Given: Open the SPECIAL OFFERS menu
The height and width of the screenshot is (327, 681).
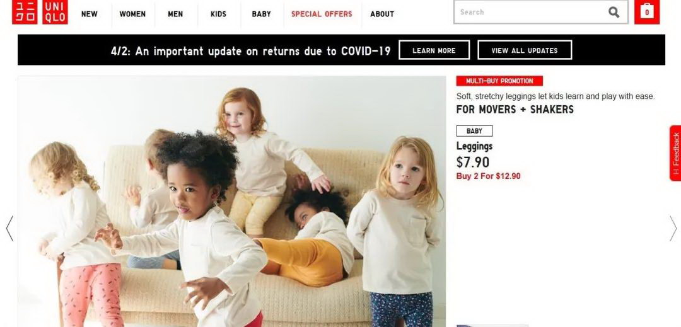Looking at the screenshot, I should tap(322, 14).
